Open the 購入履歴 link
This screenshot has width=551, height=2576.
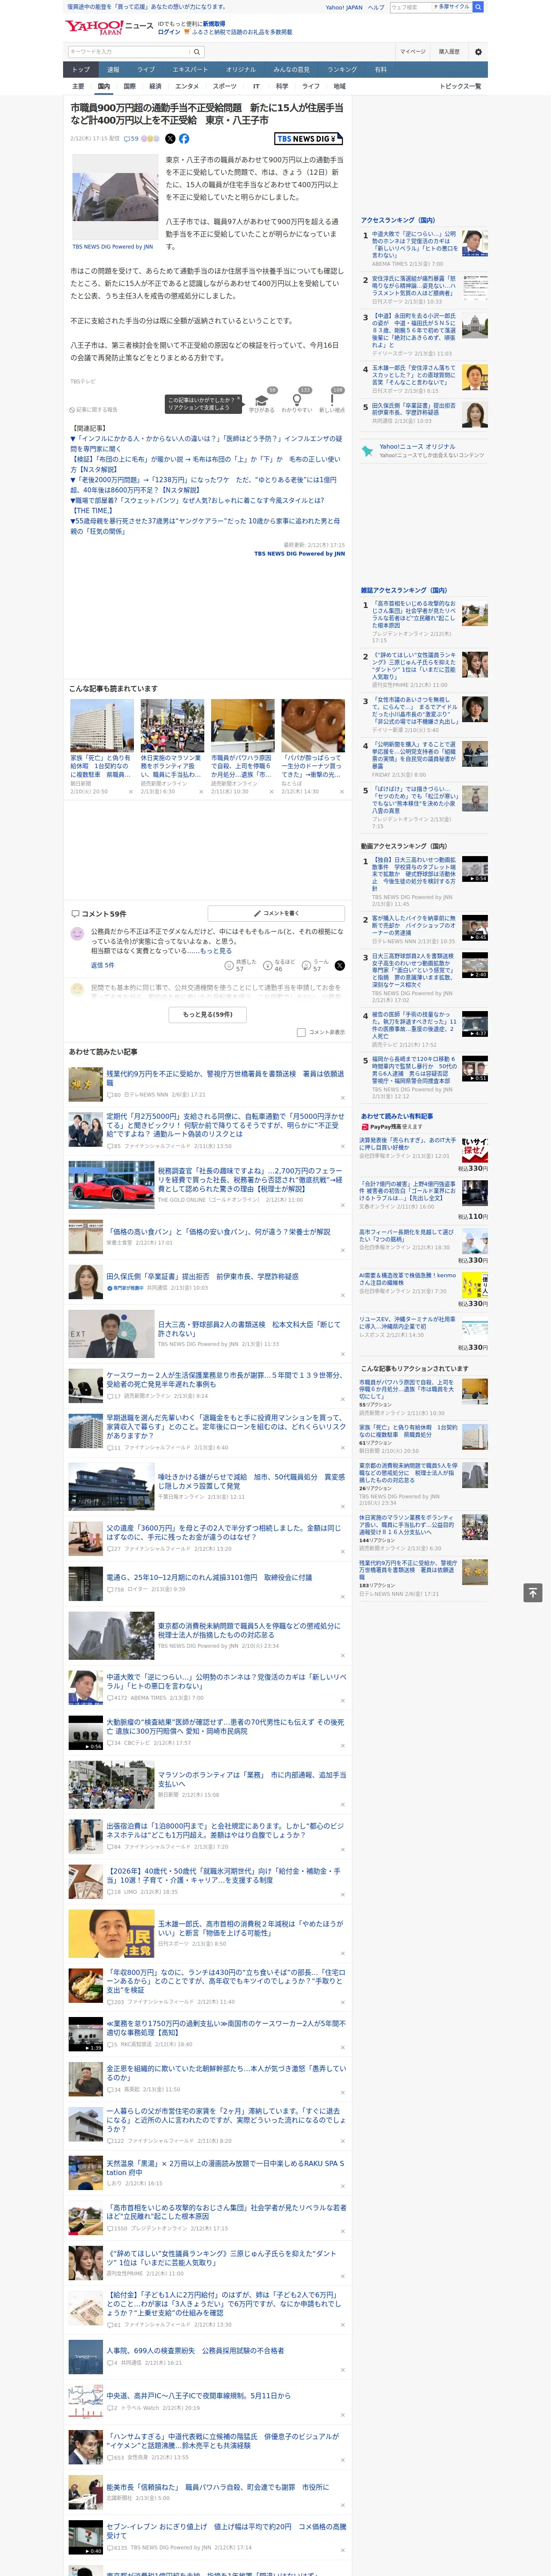click(449, 51)
